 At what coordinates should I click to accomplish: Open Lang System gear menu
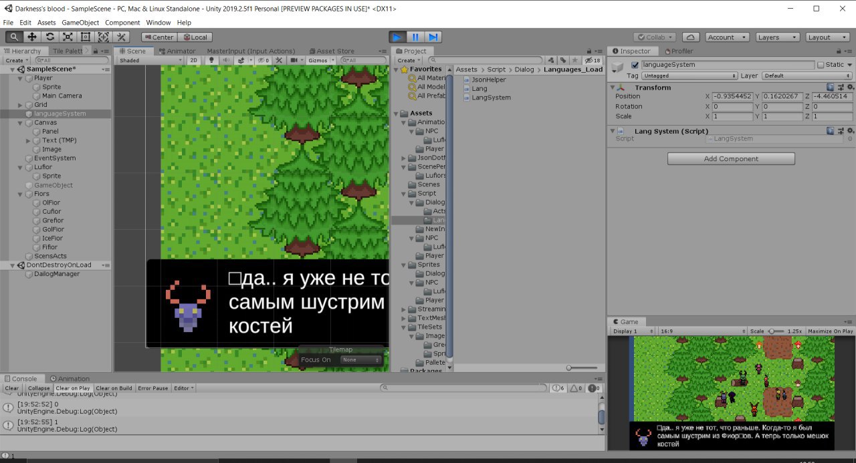(x=850, y=131)
